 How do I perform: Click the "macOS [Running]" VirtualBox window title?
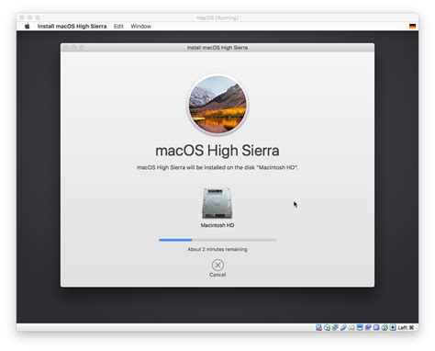217,17
